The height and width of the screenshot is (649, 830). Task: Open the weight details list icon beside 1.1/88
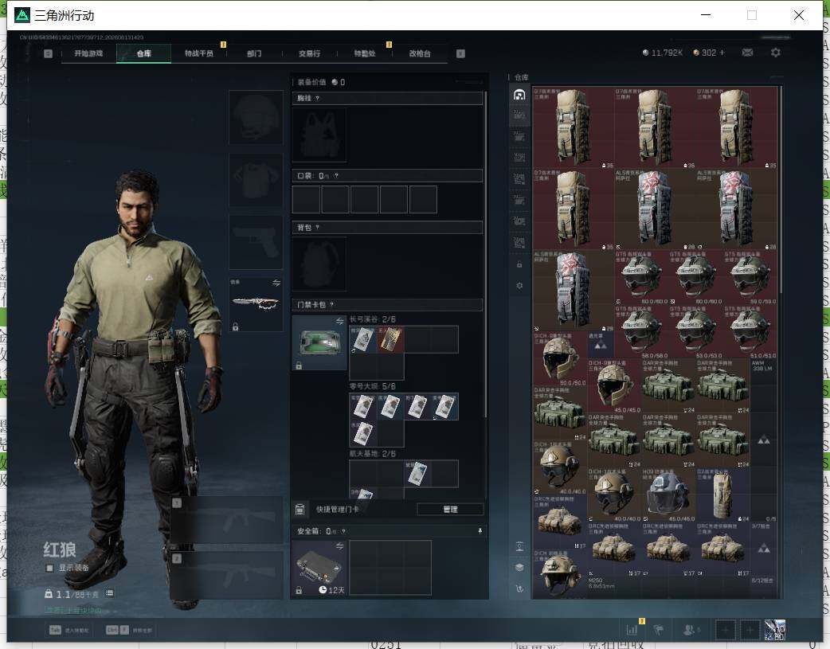[110, 593]
